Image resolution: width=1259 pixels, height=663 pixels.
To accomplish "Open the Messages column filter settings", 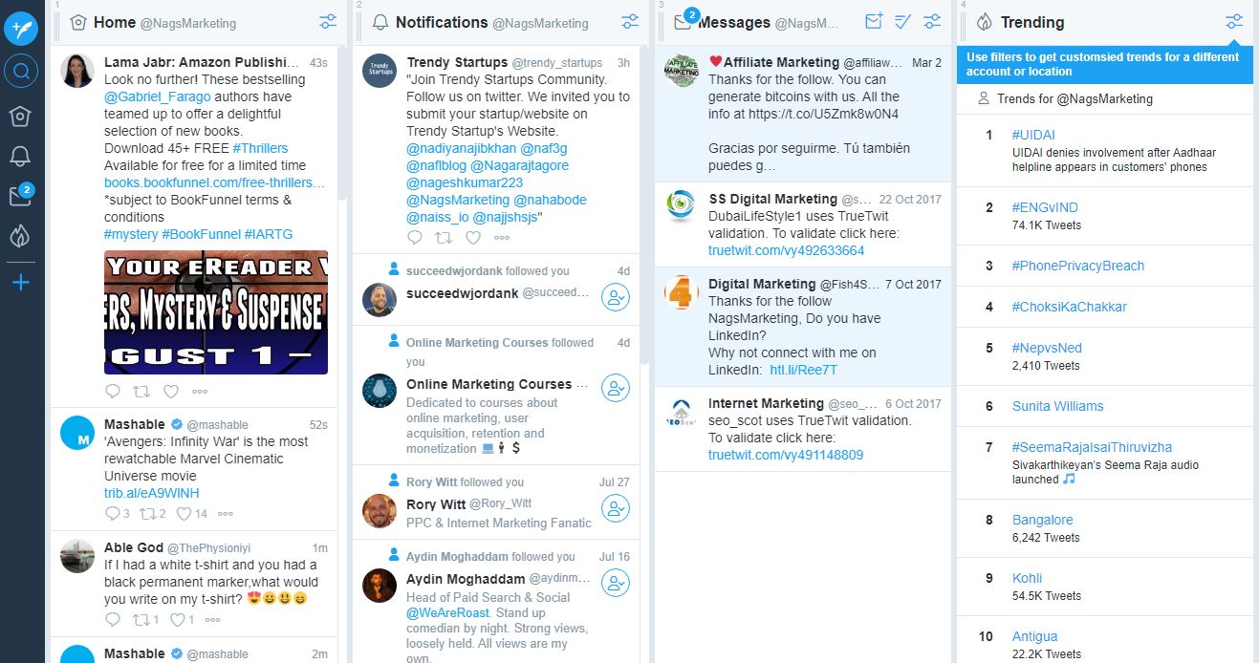I will tap(932, 22).
